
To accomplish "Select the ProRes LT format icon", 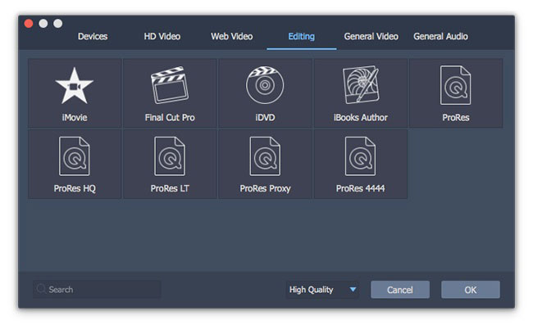I will (170, 156).
